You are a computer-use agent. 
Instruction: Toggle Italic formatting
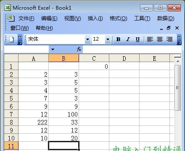(128, 39)
